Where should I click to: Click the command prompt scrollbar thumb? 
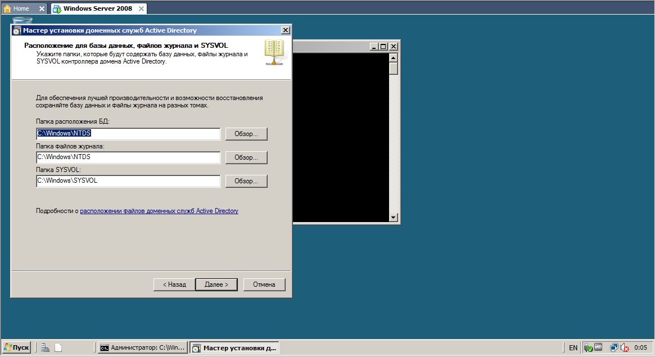coord(393,69)
